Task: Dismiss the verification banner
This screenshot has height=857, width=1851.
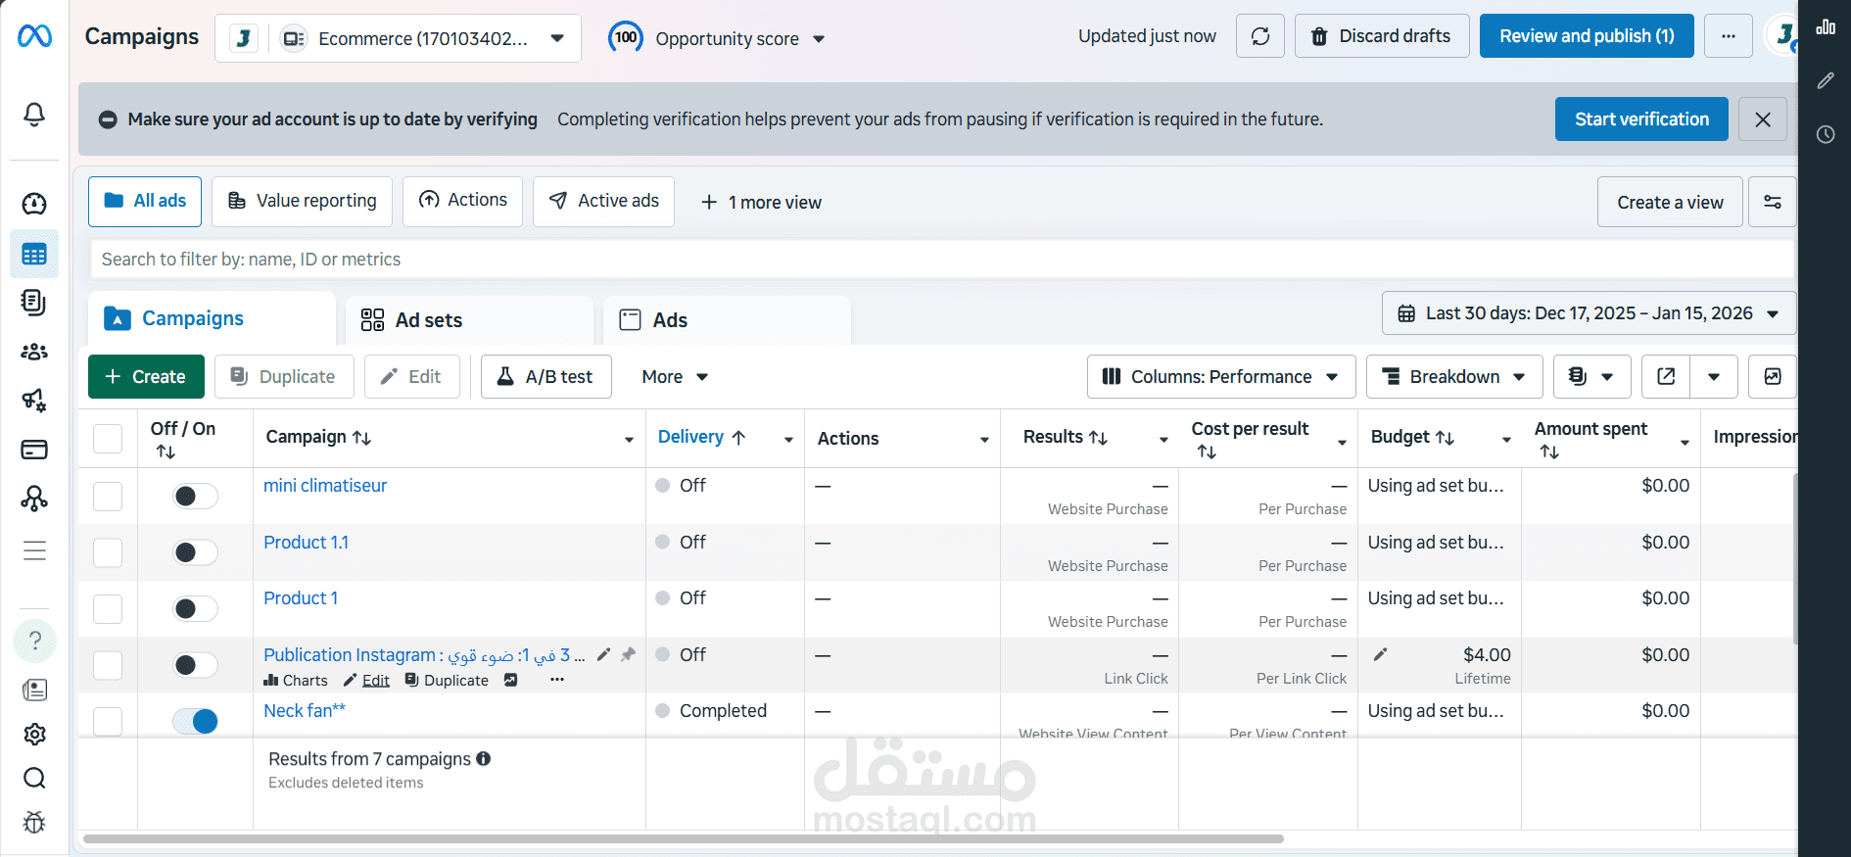Action: pyautogui.click(x=1763, y=119)
